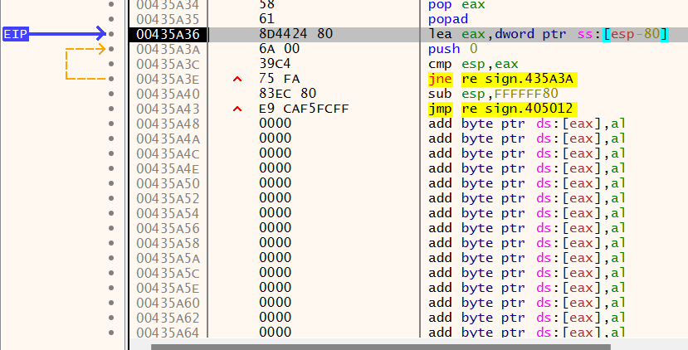Toggle breakpoint dot at address 00435A48
Image resolution: width=688 pixels, height=350 pixels.
click(111, 124)
